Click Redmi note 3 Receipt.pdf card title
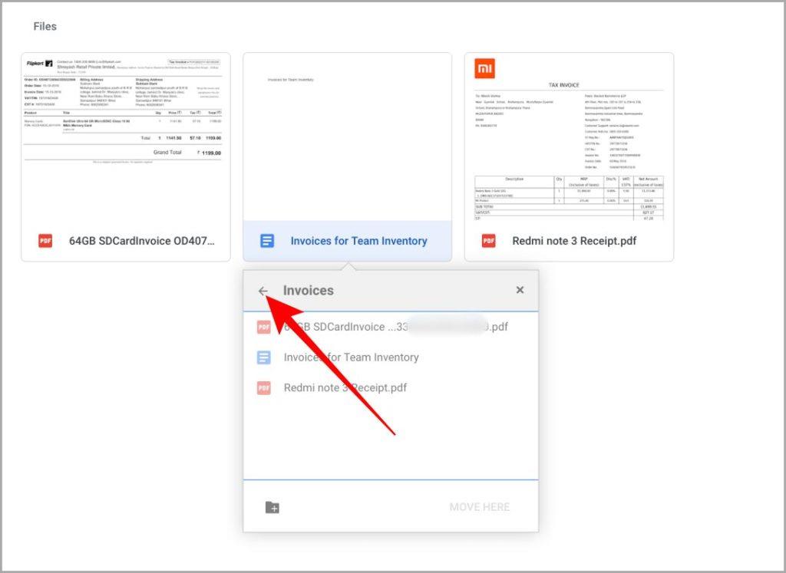 pyautogui.click(x=574, y=241)
